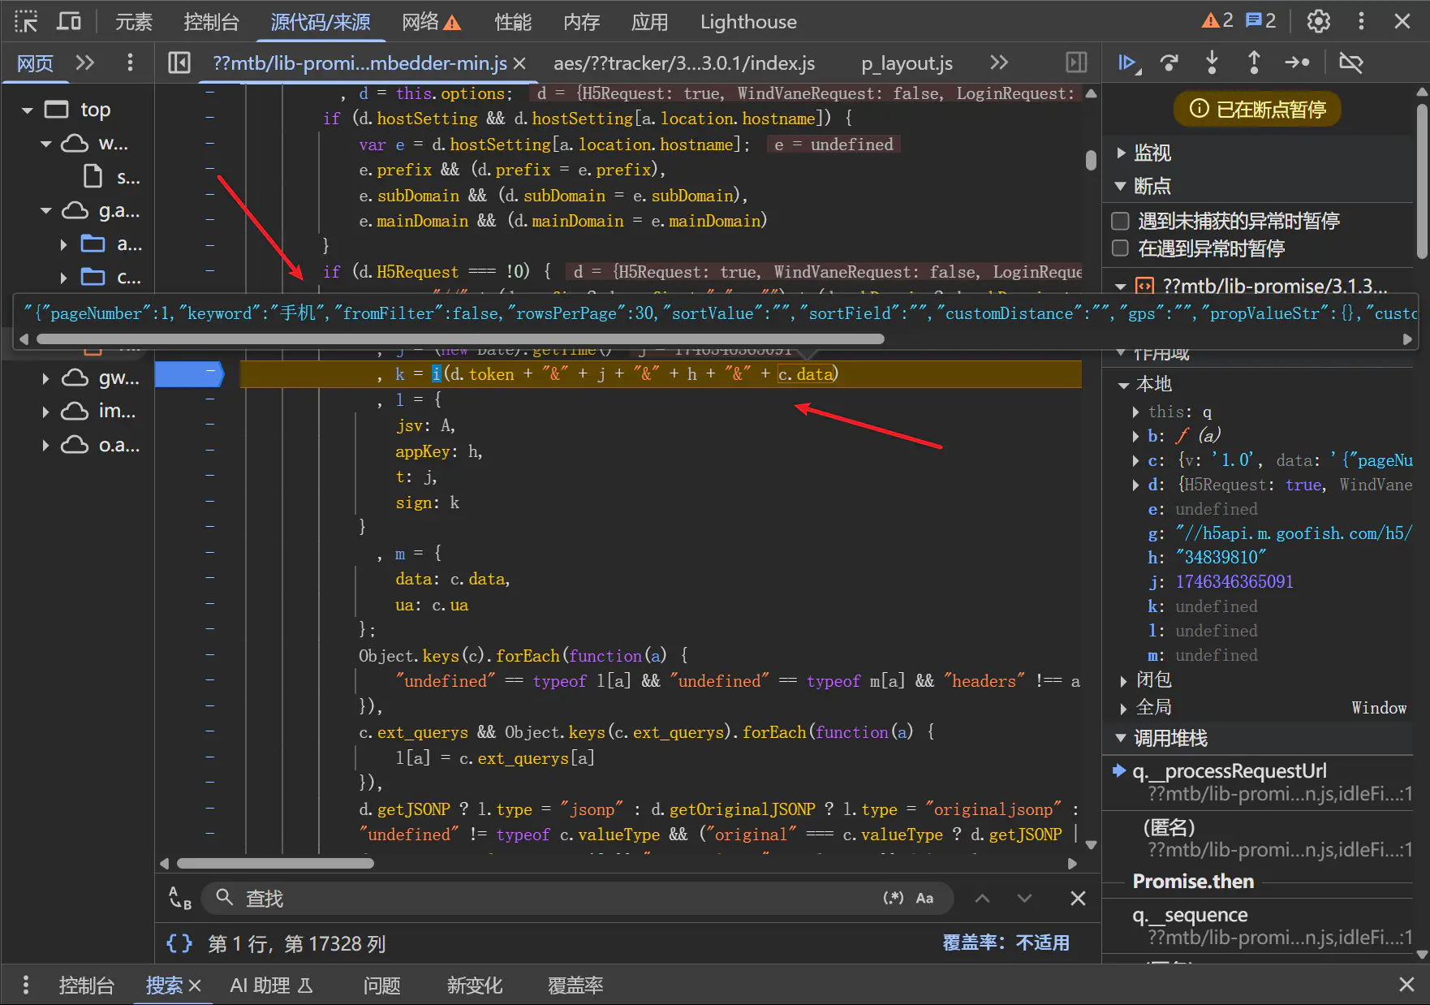Screen dimensions: 1430x1005
Task: Click the pretty-print braces icon
Action: pyautogui.click(x=179, y=943)
